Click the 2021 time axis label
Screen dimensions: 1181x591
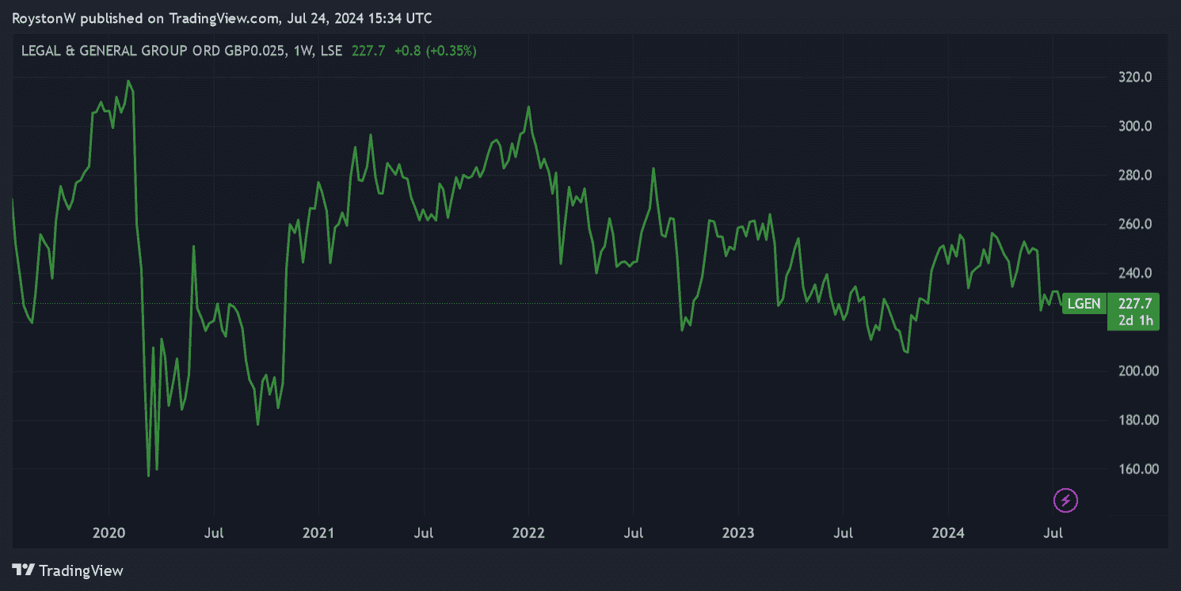pos(318,533)
